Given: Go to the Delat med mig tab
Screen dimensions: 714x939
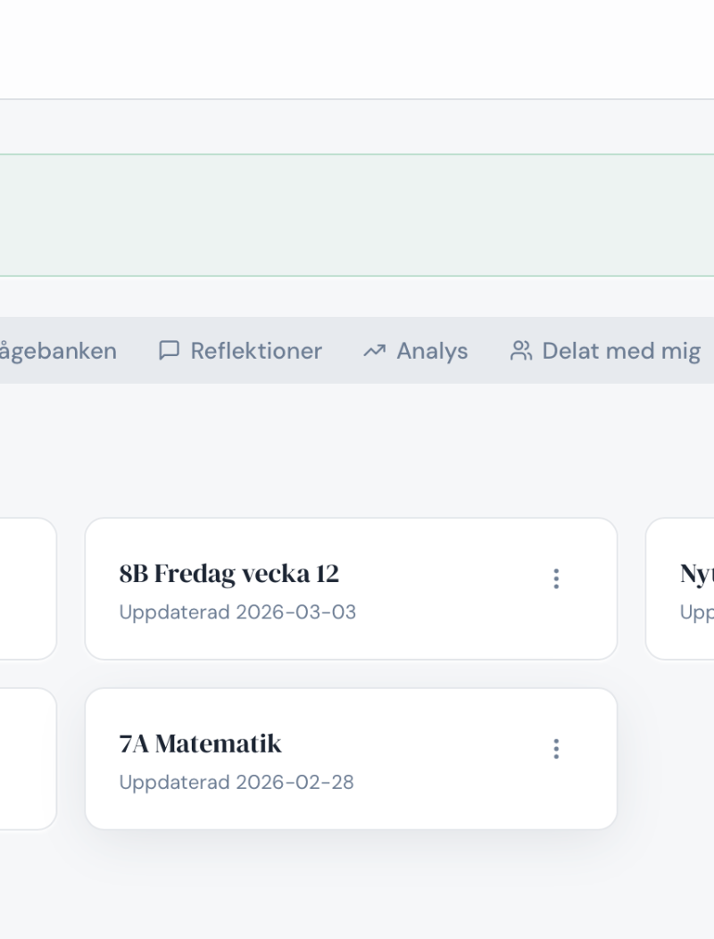Looking at the screenshot, I should (x=621, y=351).
